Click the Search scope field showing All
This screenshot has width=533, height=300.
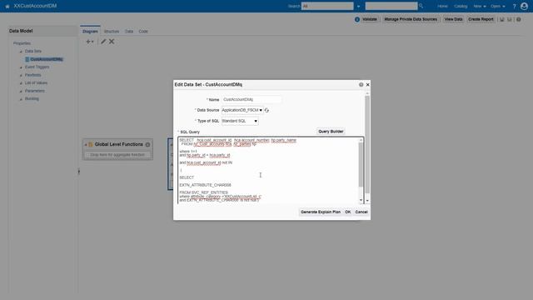point(327,6)
